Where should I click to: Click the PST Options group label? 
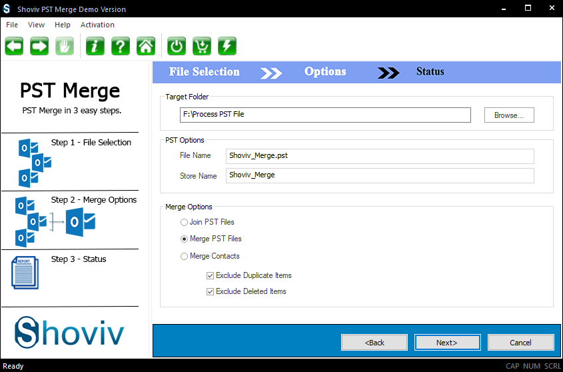pyautogui.click(x=185, y=140)
